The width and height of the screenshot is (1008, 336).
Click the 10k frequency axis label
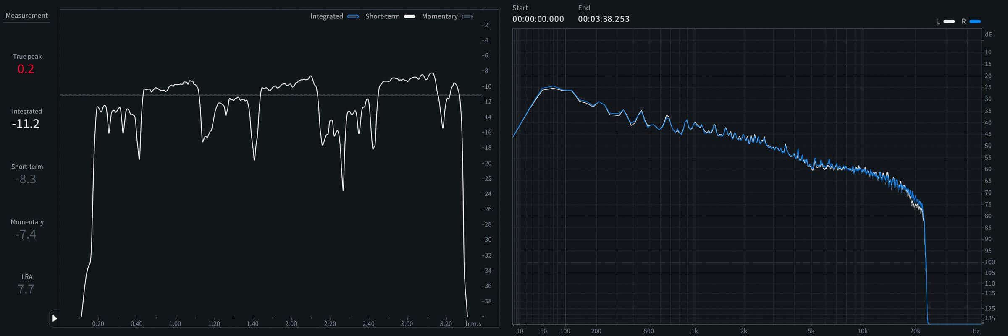pos(863,331)
